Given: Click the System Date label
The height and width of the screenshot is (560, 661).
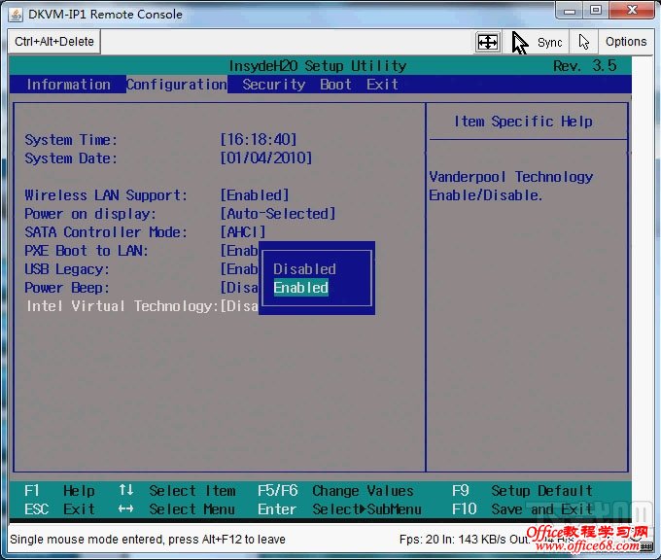Looking at the screenshot, I should (70, 158).
